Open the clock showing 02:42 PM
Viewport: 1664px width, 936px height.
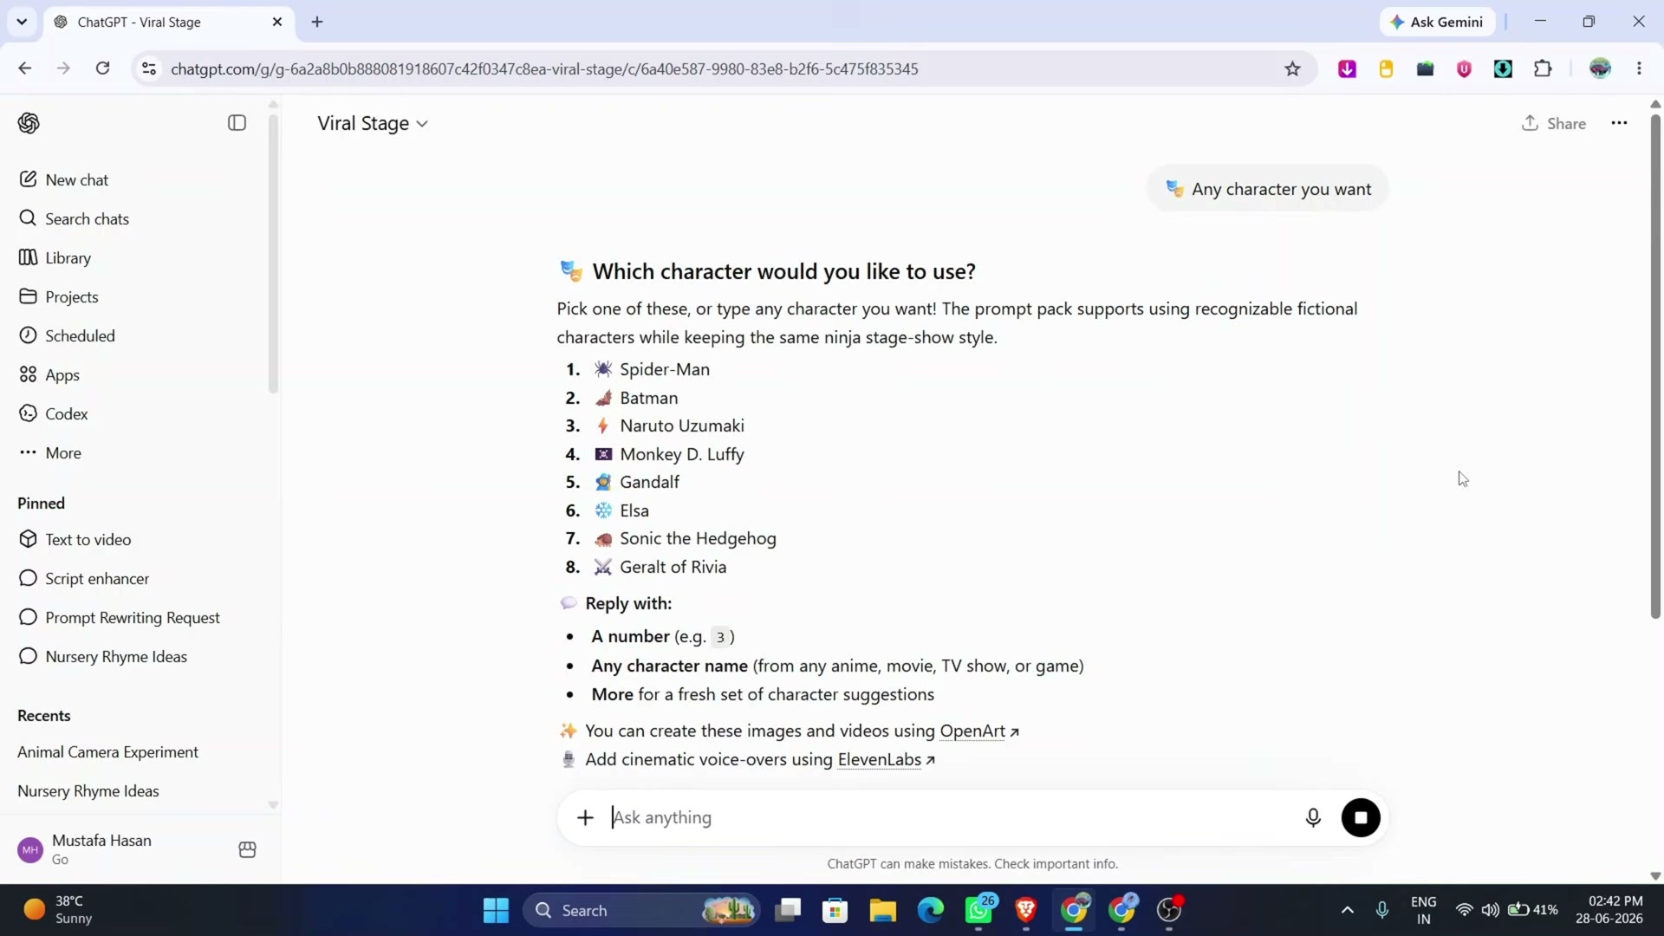click(1609, 910)
